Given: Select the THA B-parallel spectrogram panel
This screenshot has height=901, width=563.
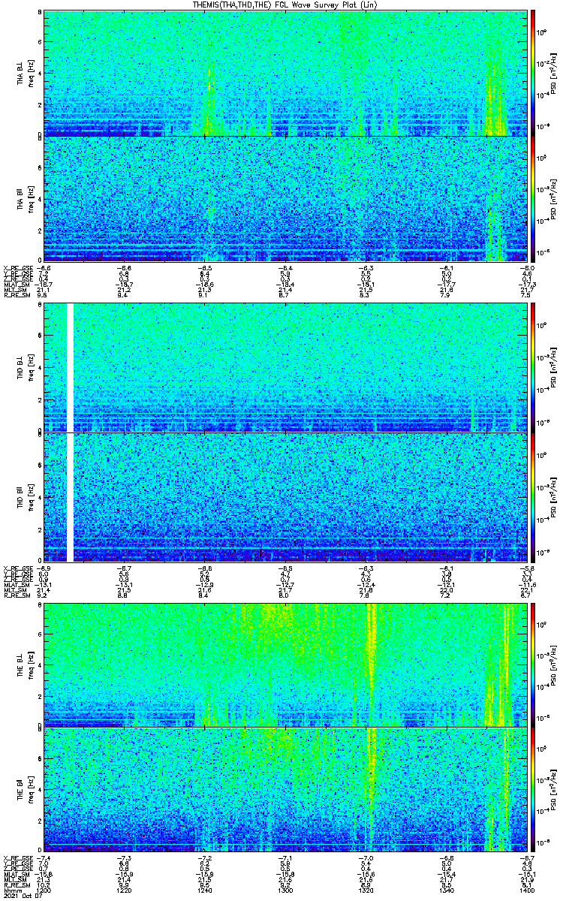Looking at the screenshot, I should tap(286, 199).
